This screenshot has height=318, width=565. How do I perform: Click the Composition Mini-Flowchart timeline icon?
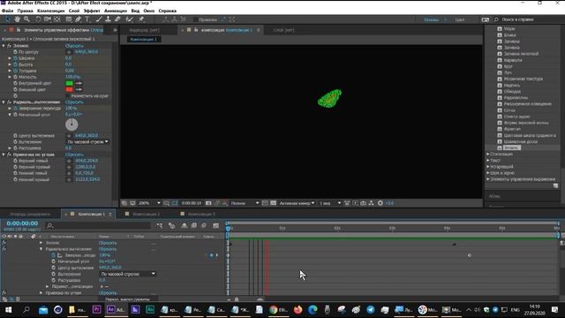159,226
